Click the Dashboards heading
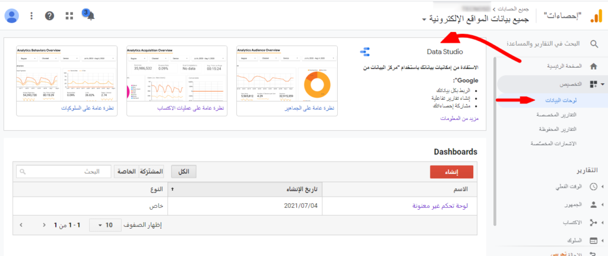Screen dimensions: 608x256 coord(455,151)
